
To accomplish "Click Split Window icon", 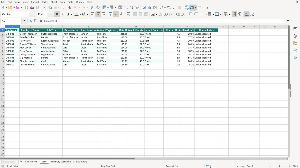I will tap(199, 8).
